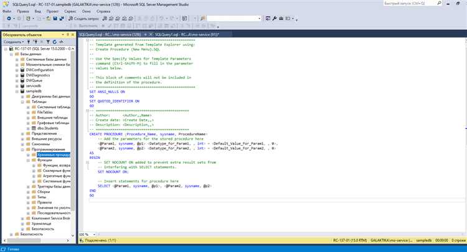467x252 pixels.
Task: Open the Файл menu
Action: (x=7, y=11)
